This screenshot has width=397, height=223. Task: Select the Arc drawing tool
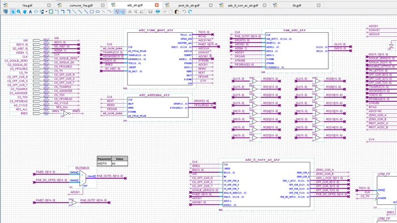(109, 12)
